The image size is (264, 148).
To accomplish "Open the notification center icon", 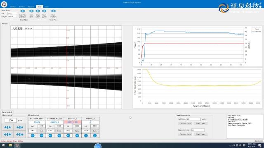I will pos(260,146).
